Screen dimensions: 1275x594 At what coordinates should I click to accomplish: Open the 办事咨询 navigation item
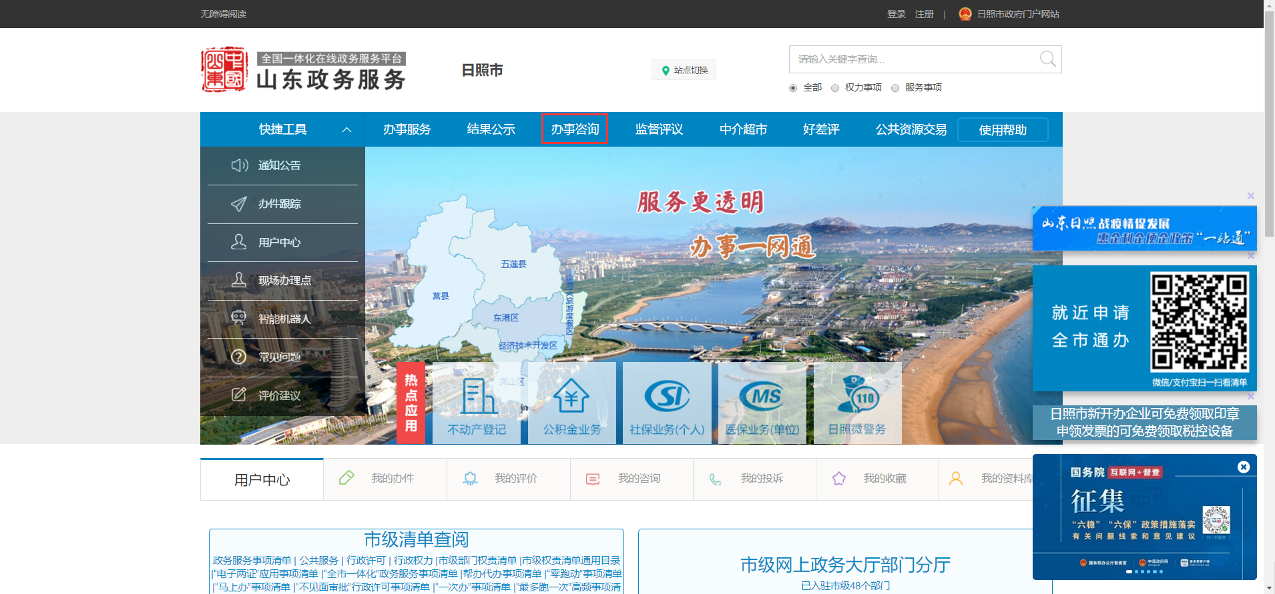coord(575,129)
